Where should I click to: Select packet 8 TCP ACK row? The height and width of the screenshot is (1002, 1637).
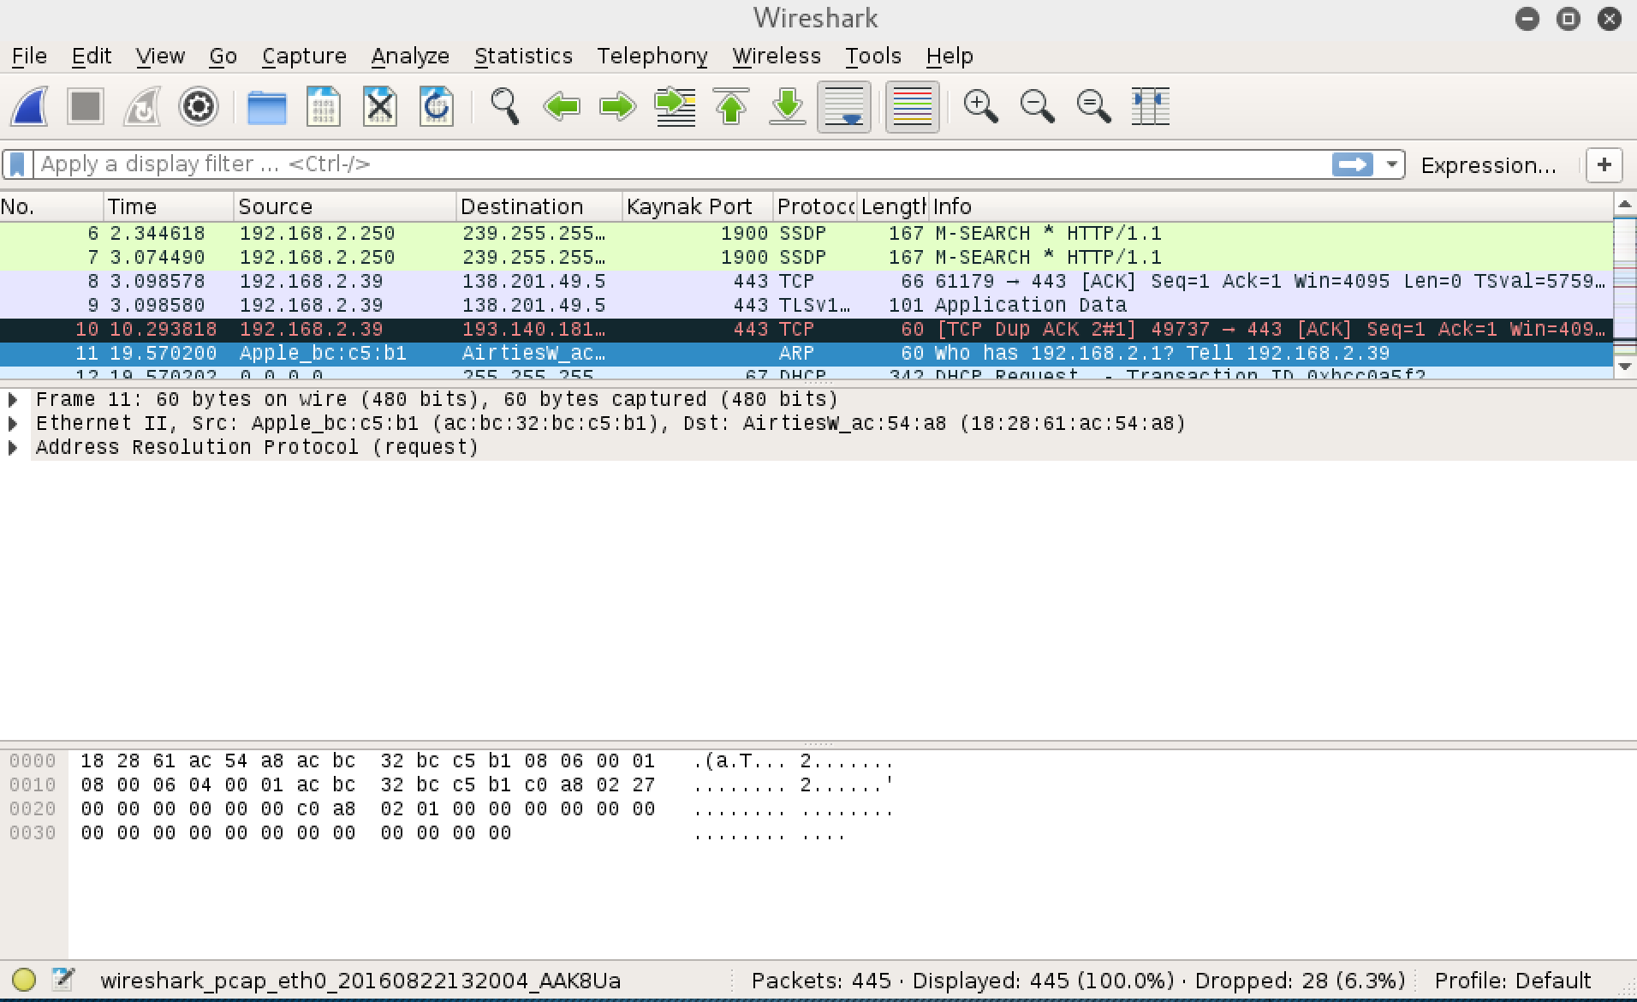(x=807, y=282)
